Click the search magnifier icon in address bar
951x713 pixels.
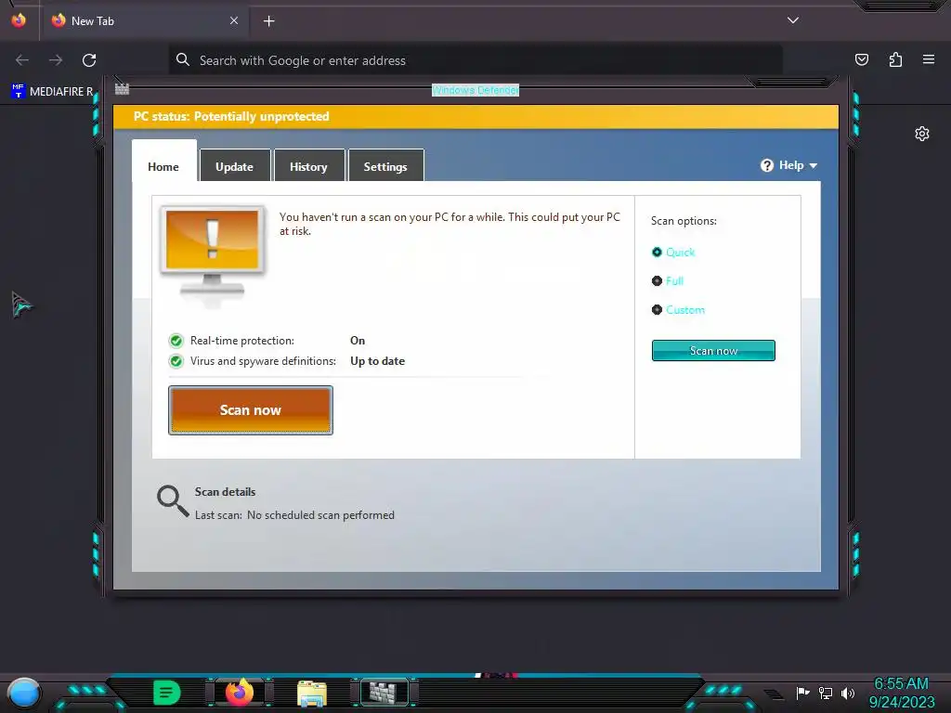[183, 59]
